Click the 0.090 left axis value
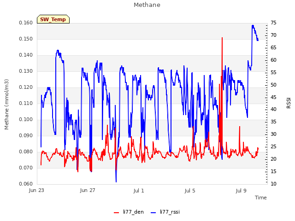The height and width of the screenshot is (221, 295). (26, 135)
